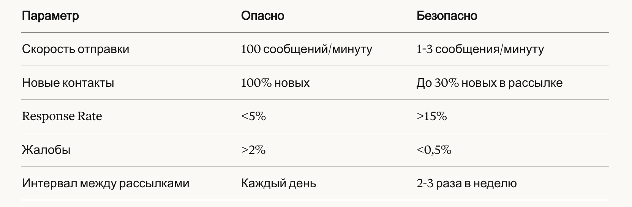Select the Response Rate row label
The image size is (632, 207).
pyautogui.click(x=62, y=116)
